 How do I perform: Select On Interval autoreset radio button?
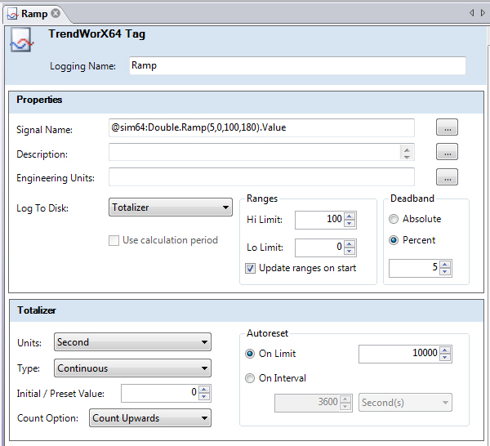pyautogui.click(x=250, y=378)
